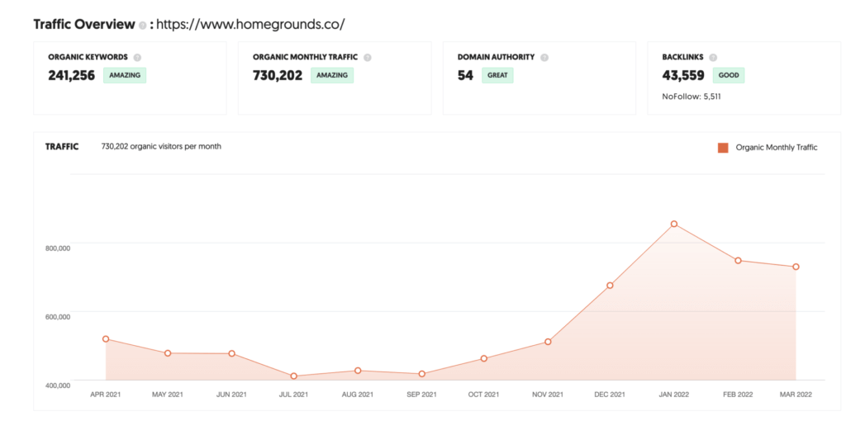Click the 241,256 organic keywords value
Viewport: 846px width, 421px height.
click(72, 75)
